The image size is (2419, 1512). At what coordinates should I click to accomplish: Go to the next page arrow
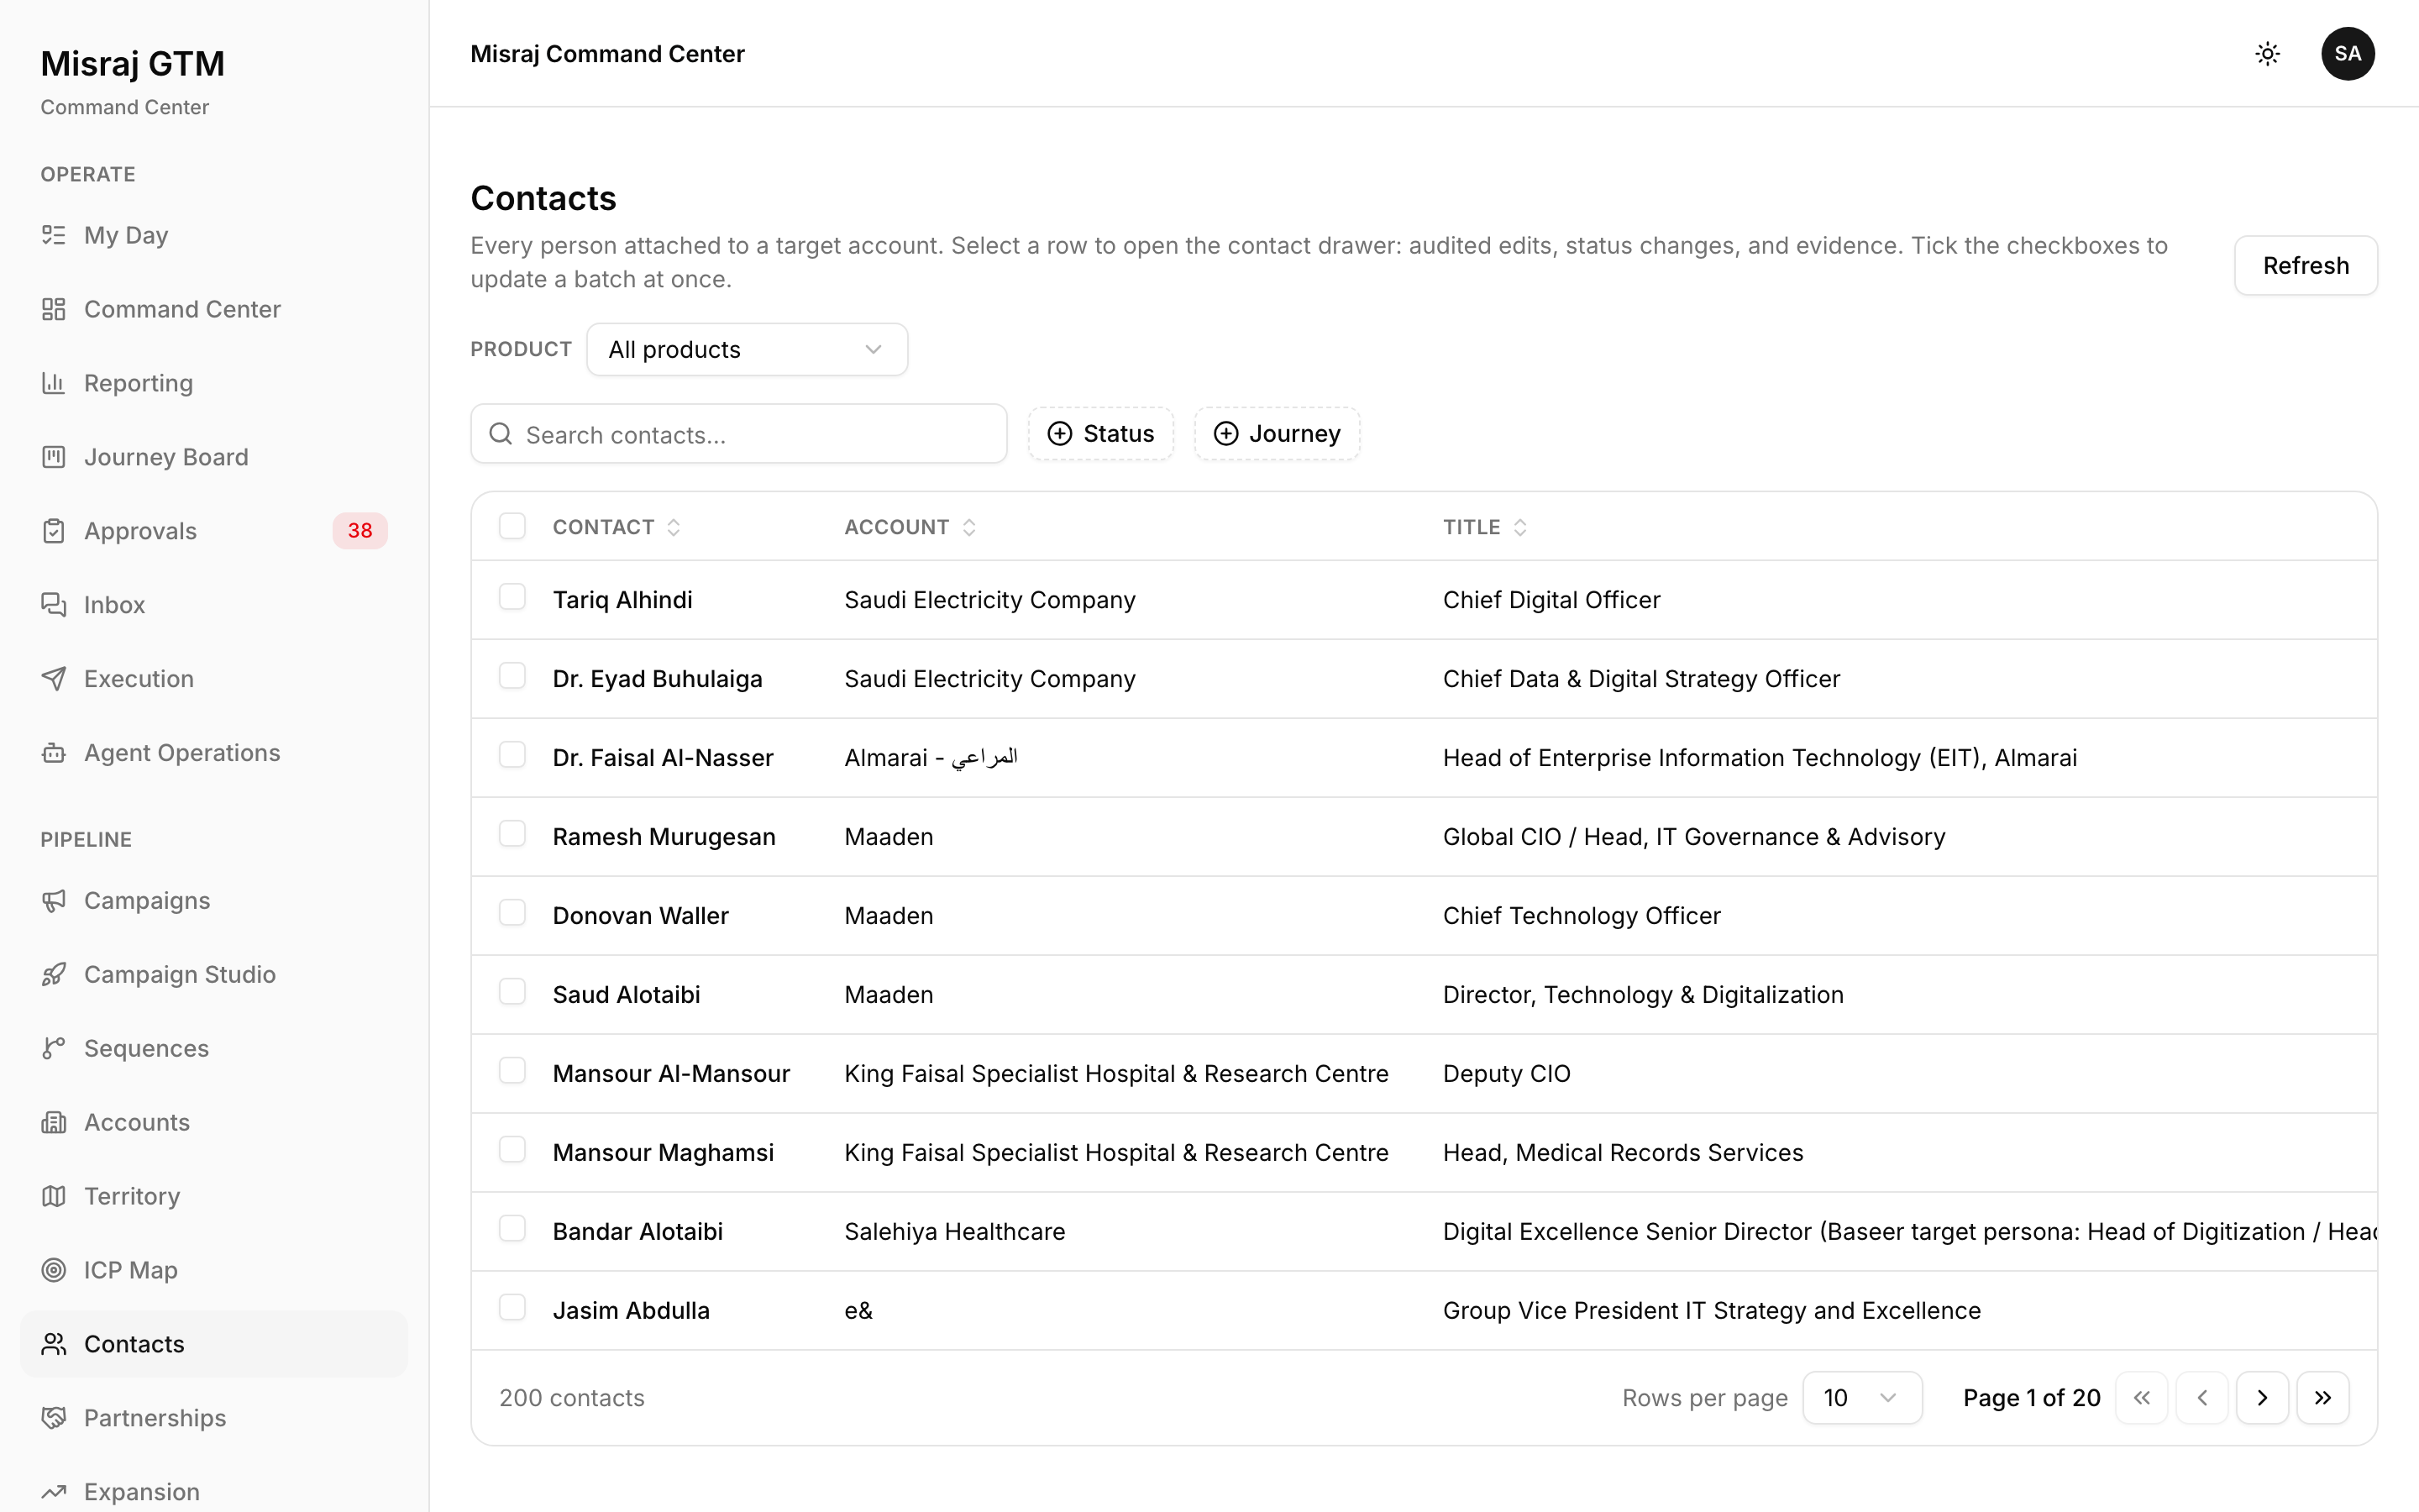click(x=2262, y=1398)
